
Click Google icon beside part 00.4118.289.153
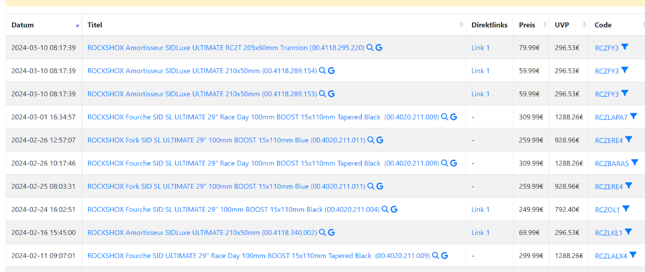point(332,94)
